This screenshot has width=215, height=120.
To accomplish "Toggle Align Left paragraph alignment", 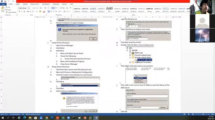I will [49, 12].
